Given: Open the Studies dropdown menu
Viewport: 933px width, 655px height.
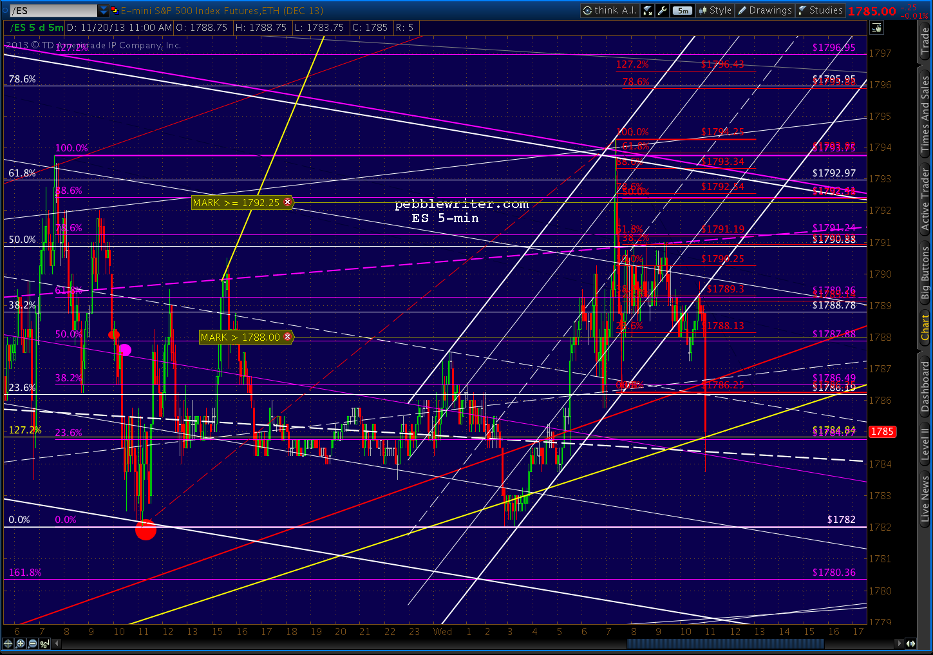Looking at the screenshot, I should 825,10.
